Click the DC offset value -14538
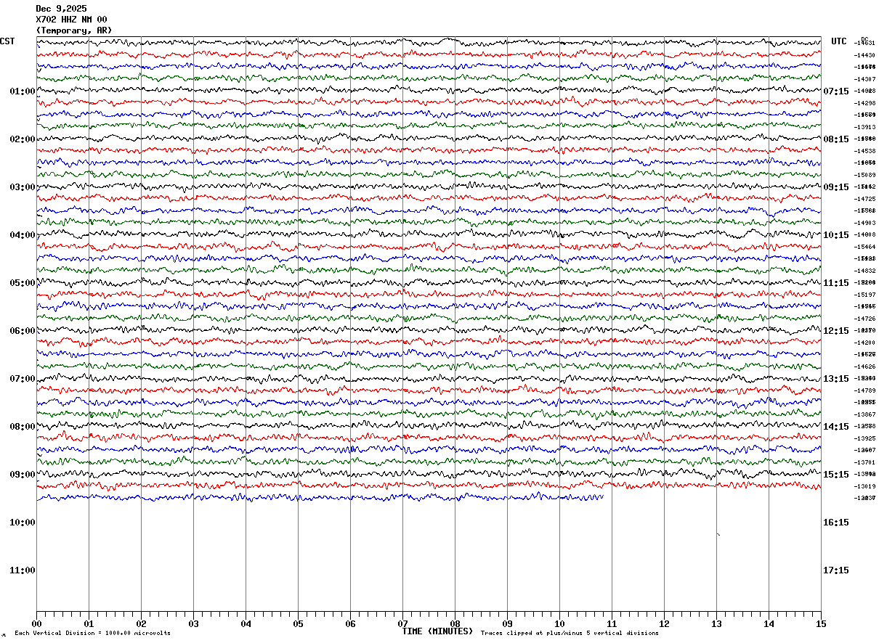Screen dimensions: 879x643 click(864, 151)
